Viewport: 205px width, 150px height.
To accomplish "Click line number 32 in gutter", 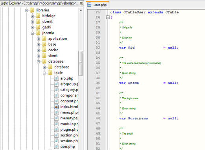I will 98,48.
